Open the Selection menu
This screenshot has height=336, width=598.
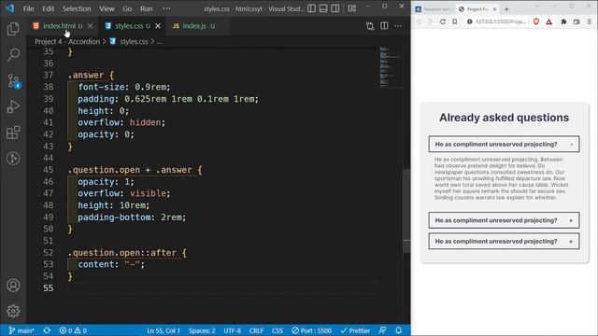pos(77,8)
